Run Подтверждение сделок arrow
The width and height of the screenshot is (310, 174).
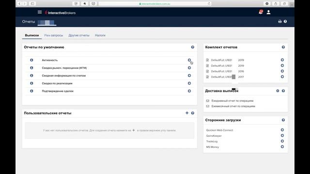tap(189, 91)
